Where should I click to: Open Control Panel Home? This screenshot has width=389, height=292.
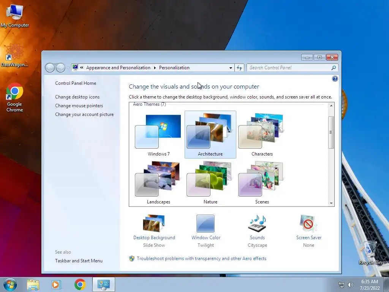[76, 83]
